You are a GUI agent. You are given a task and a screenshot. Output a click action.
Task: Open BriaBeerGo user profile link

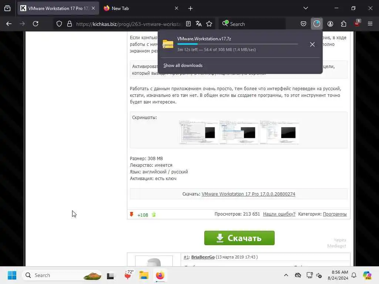click(203, 257)
